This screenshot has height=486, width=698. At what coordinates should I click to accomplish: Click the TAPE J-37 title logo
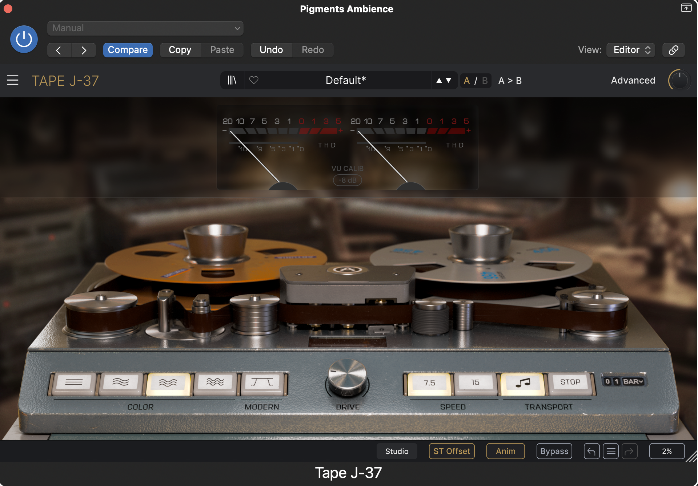pyautogui.click(x=65, y=81)
